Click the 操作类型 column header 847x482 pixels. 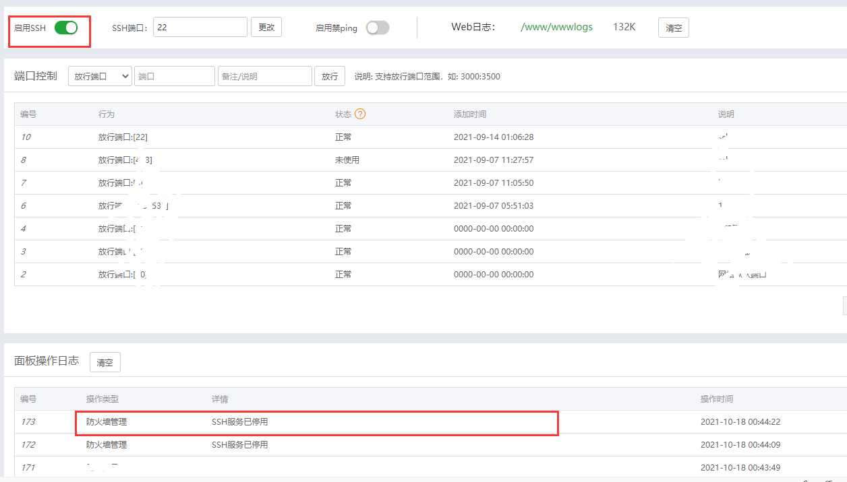click(x=103, y=399)
